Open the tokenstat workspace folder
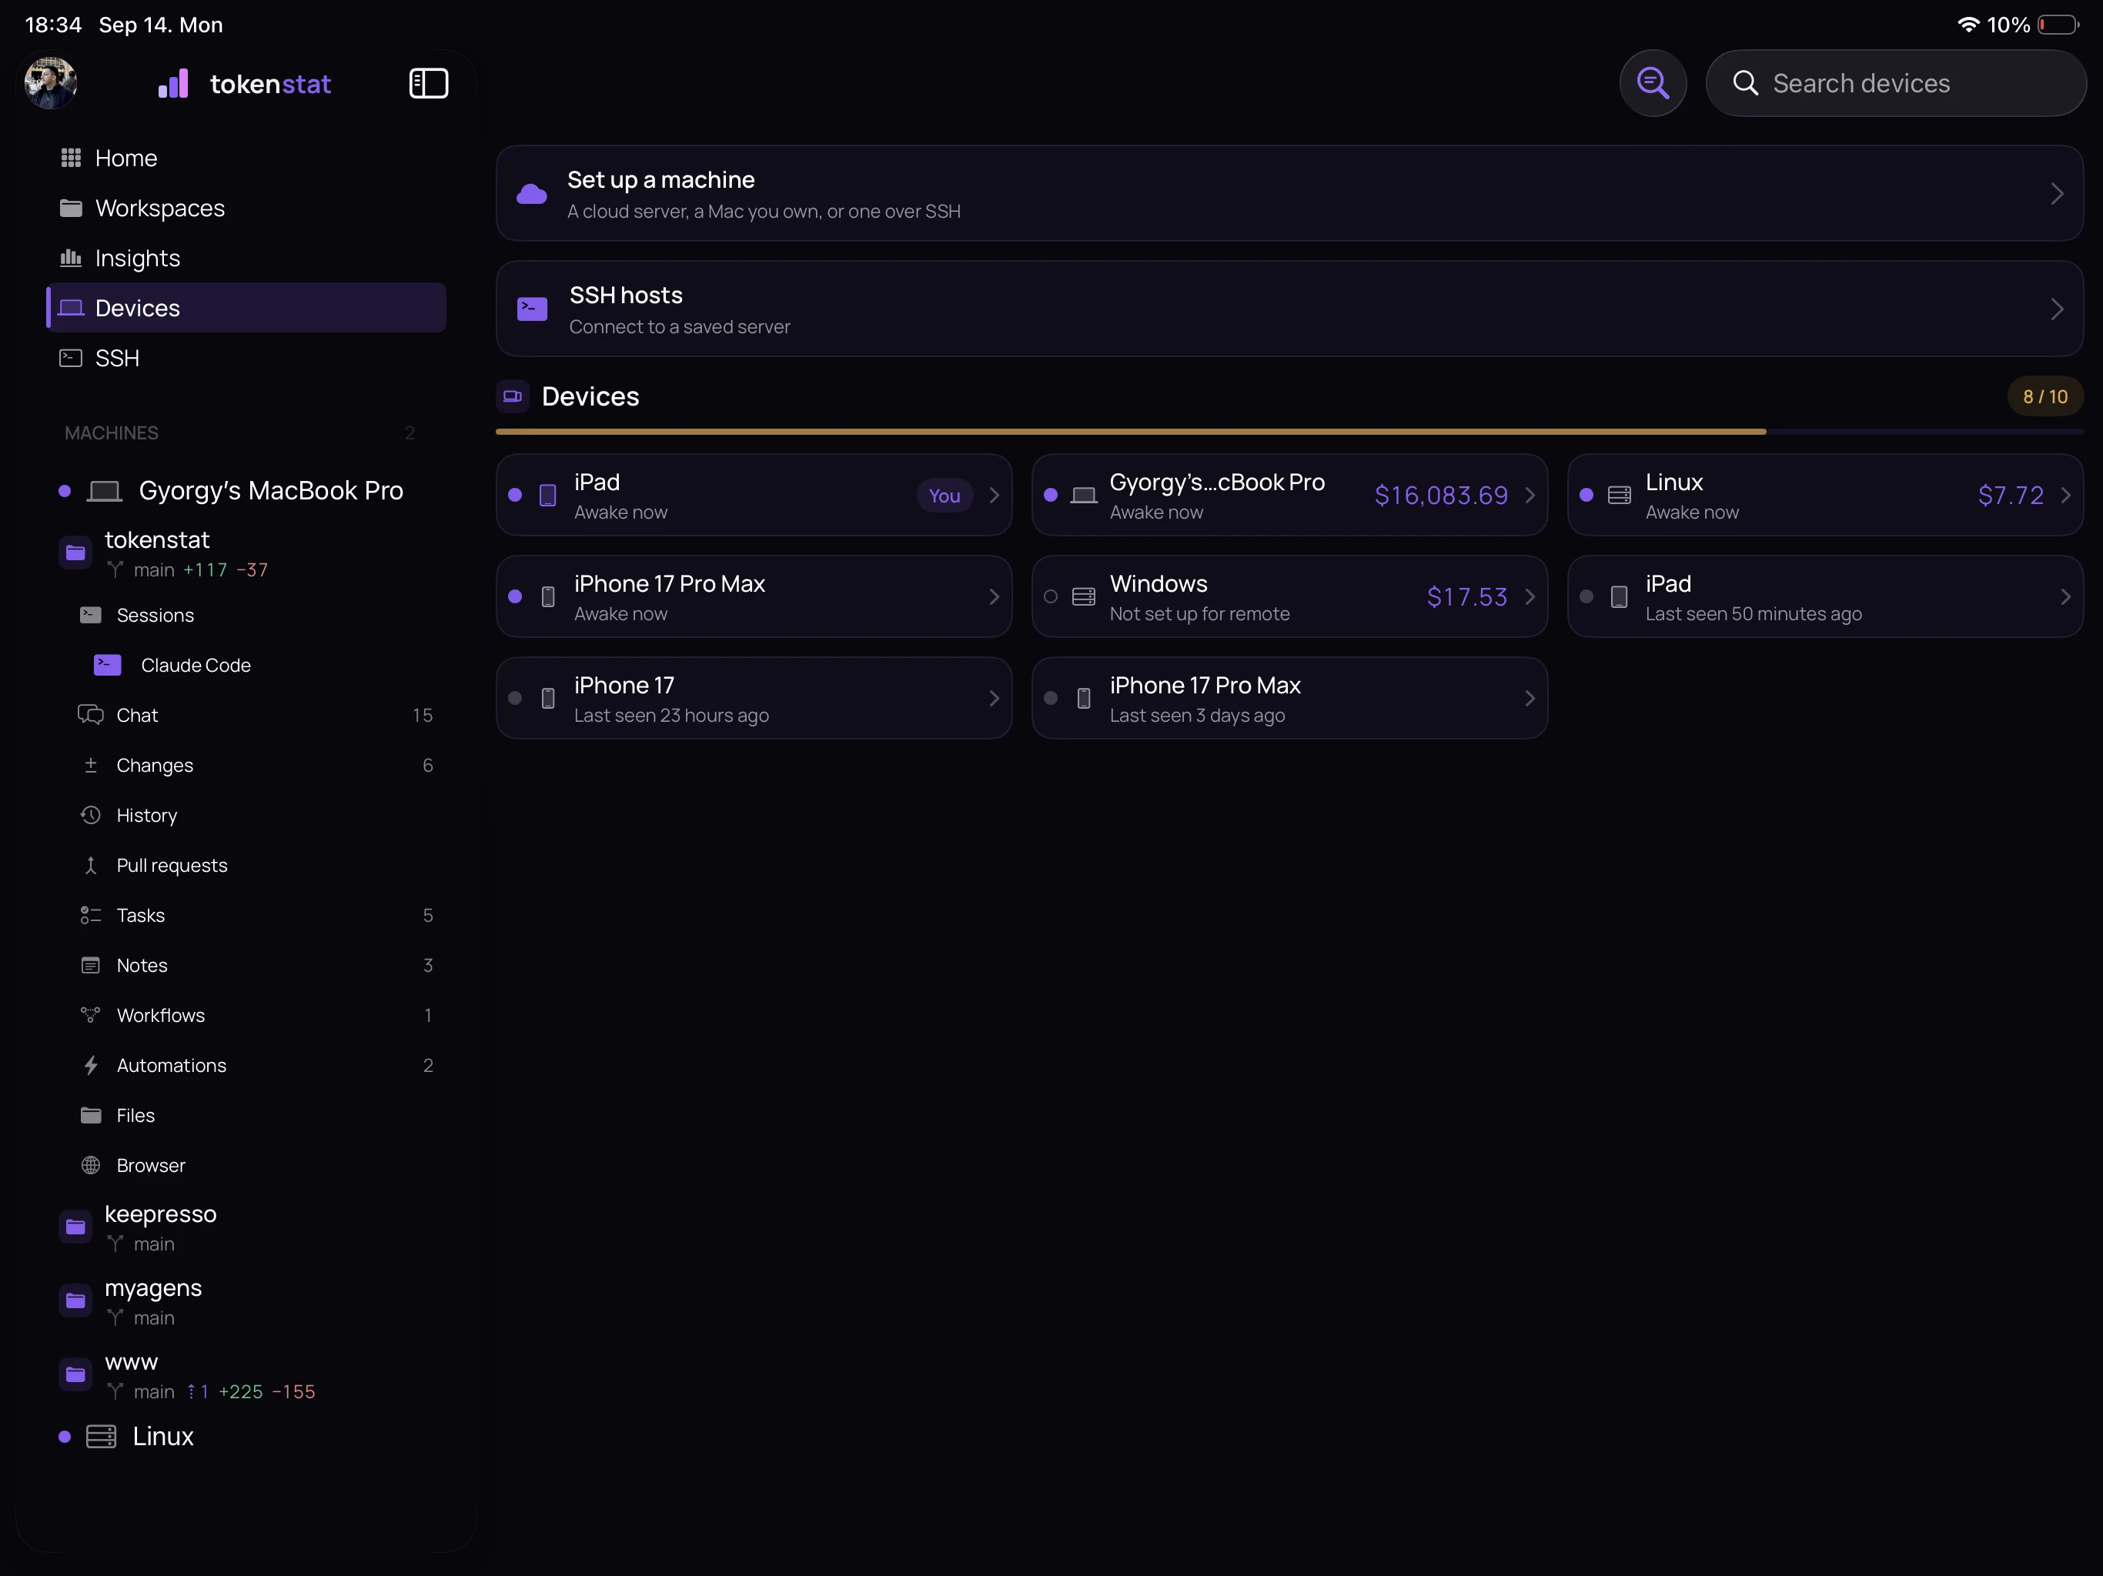2103x1576 pixels. point(246,553)
